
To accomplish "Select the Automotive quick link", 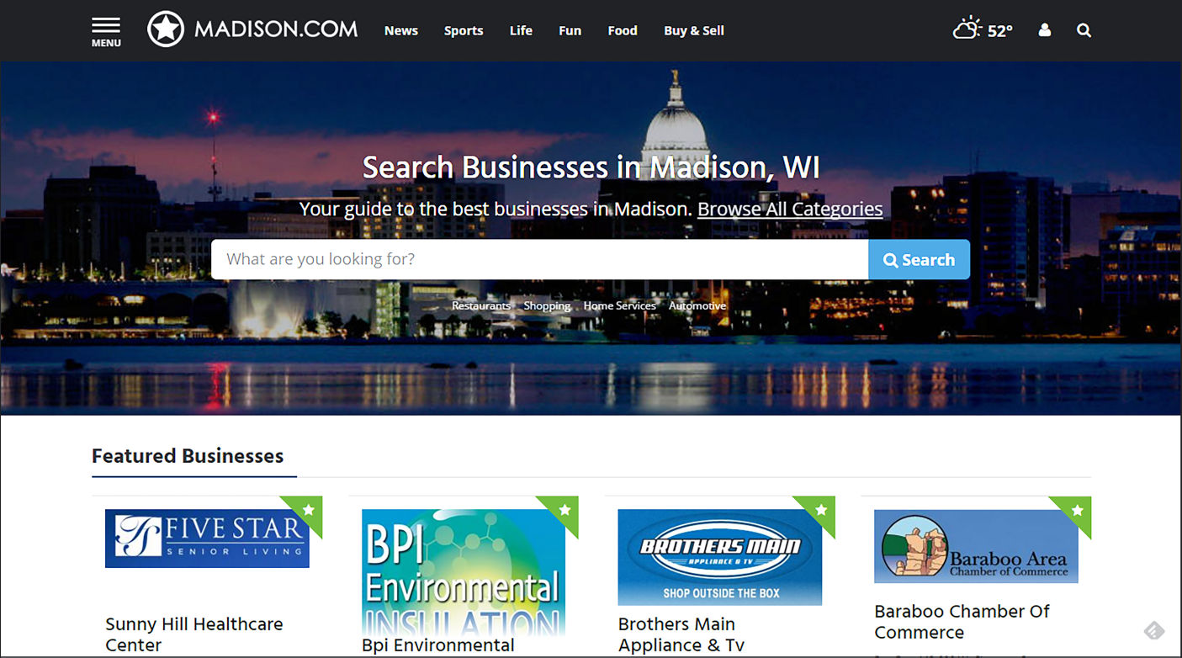I will (697, 305).
